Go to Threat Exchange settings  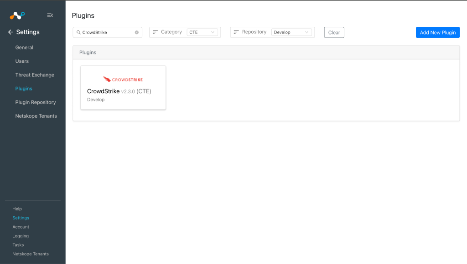[35, 75]
